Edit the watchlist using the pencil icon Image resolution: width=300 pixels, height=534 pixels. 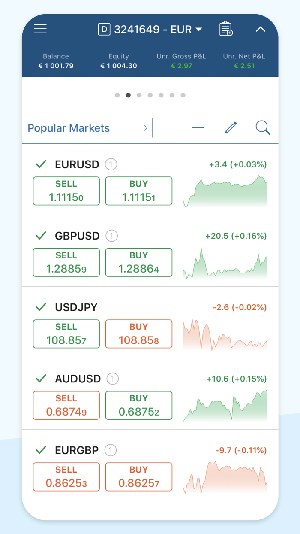[231, 127]
